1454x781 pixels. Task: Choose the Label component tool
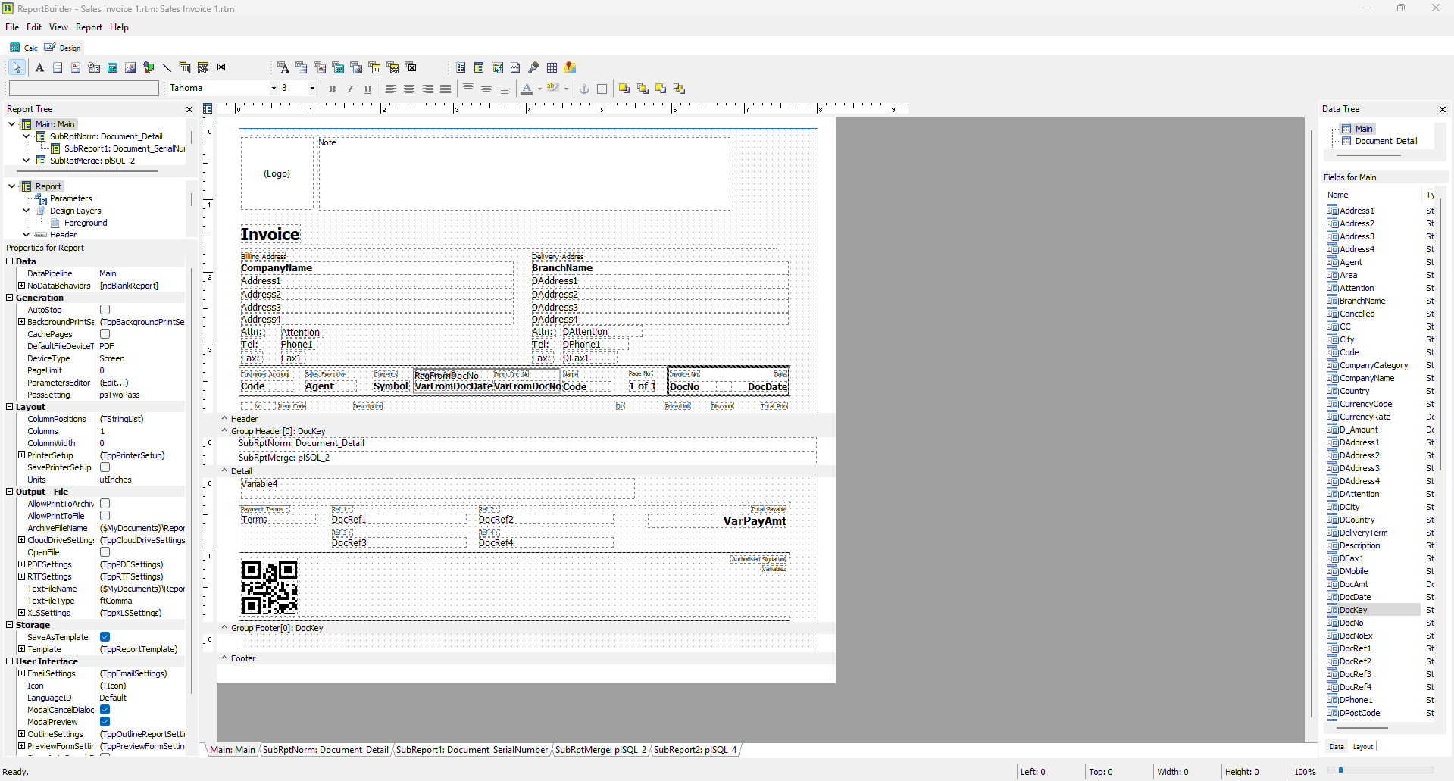tap(39, 67)
